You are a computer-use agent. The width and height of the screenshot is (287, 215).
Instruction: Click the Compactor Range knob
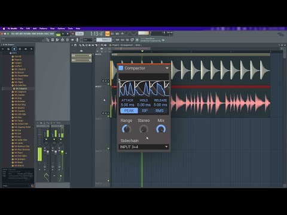126,129
